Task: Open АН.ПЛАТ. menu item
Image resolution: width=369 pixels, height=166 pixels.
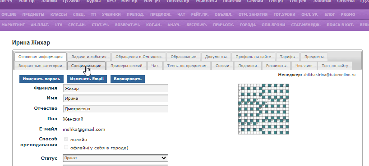Action: pos(40,25)
